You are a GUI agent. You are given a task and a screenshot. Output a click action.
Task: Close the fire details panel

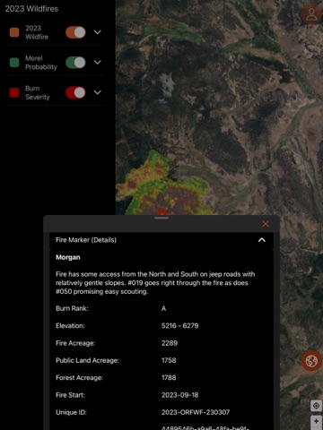[266, 224]
